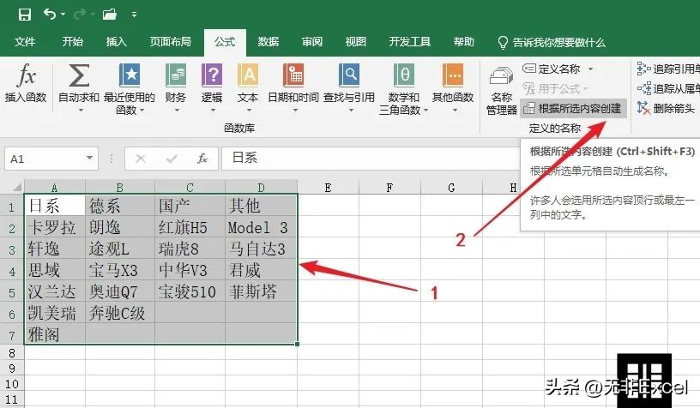The width and height of the screenshot is (700, 408).
Task: Click cell containing 君威
Action: [x=261, y=270]
